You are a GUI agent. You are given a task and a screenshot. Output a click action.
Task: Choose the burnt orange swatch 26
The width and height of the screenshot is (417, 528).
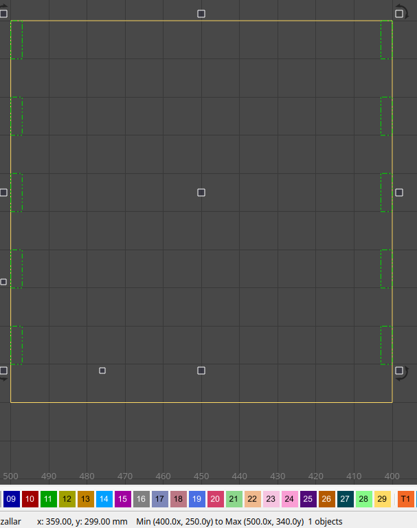(326, 498)
